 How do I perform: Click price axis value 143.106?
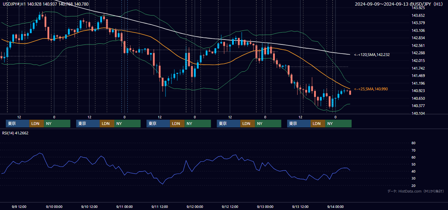[x=419, y=30]
